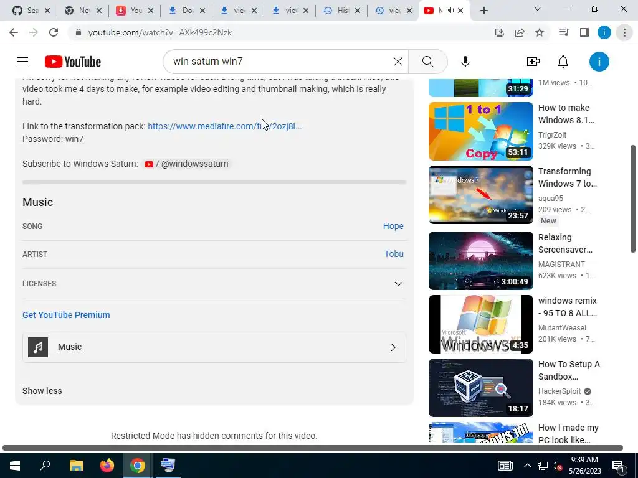
Task: Click the MutantWeasel channel name
Action: (562, 328)
